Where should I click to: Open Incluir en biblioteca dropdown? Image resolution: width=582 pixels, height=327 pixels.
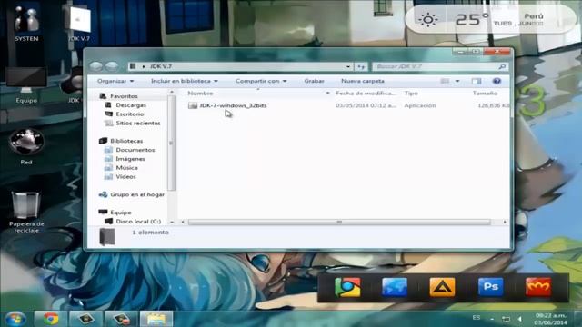click(x=185, y=81)
